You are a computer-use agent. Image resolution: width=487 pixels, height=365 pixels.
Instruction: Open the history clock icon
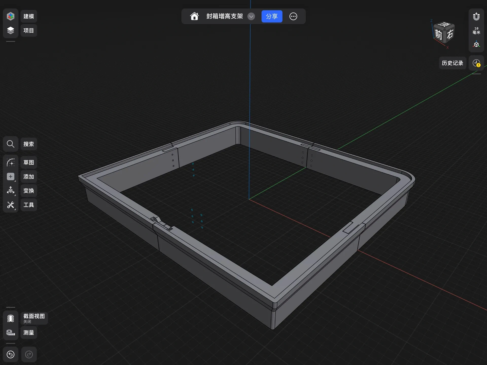coord(476,63)
